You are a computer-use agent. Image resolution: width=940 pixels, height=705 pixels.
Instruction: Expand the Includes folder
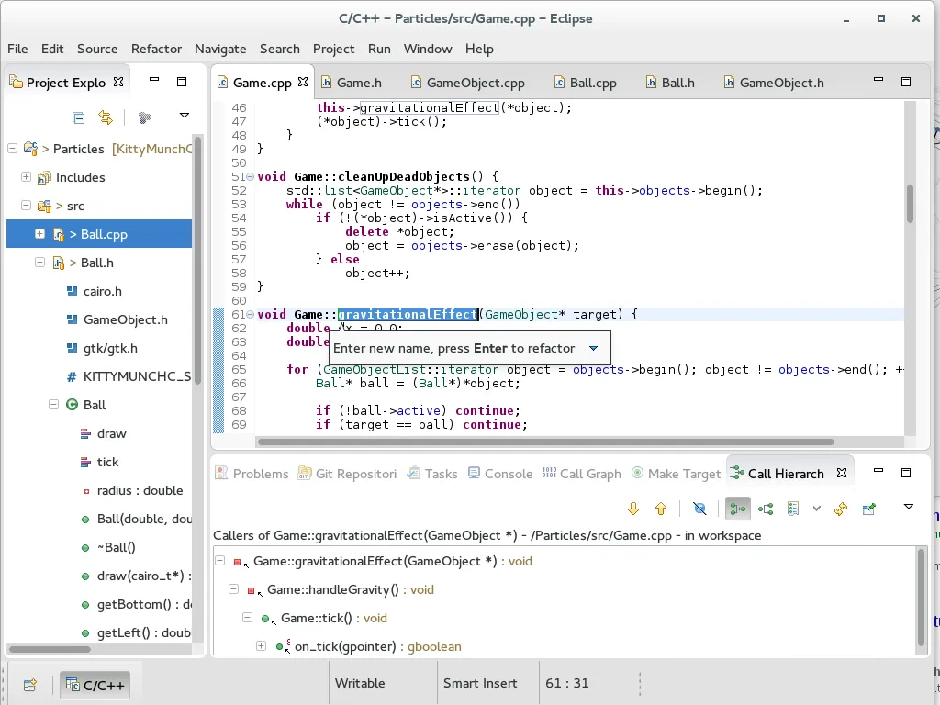[26, 177]
